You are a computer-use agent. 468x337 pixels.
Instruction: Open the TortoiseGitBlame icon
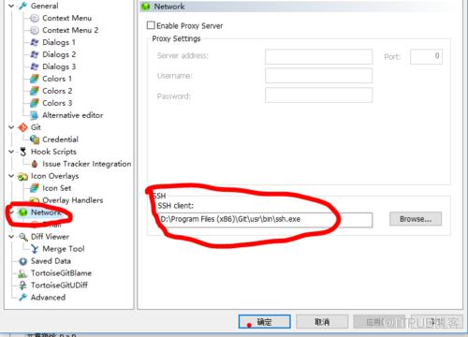pos(22,273)
